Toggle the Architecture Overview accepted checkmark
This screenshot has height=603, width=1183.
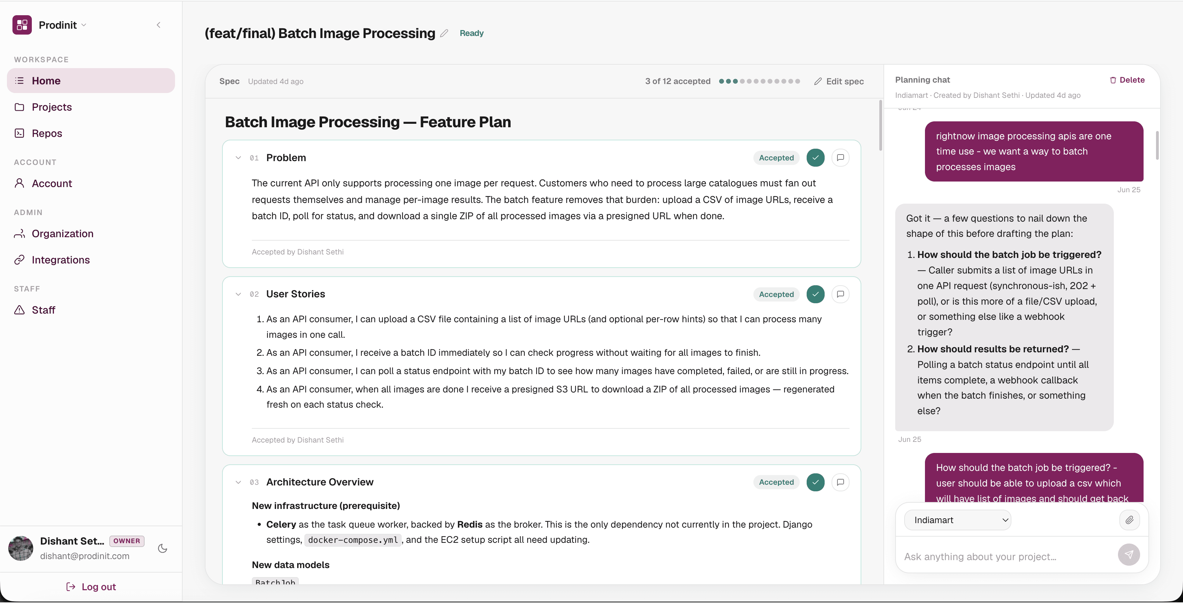click(815, 482)
